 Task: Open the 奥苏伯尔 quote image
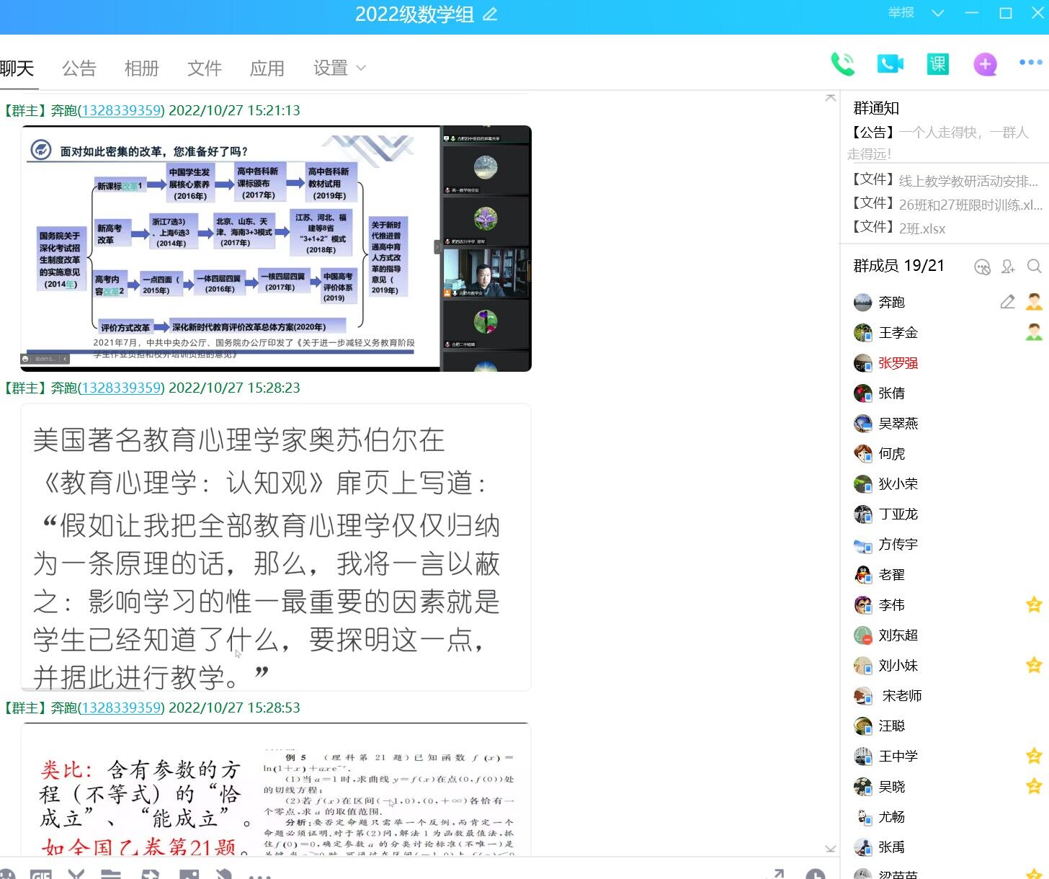(x=275, y=548)
